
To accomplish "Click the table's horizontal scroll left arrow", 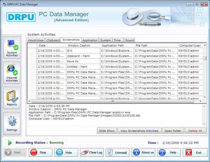I will pyautogui.click(x=29, y=101).
